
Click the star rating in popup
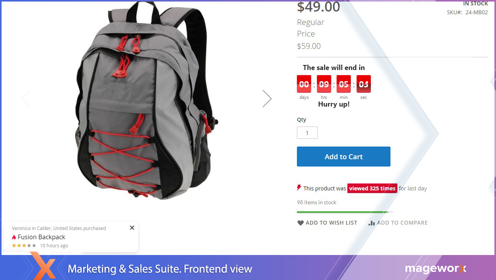pyautogui.click(x=24, y=245)
